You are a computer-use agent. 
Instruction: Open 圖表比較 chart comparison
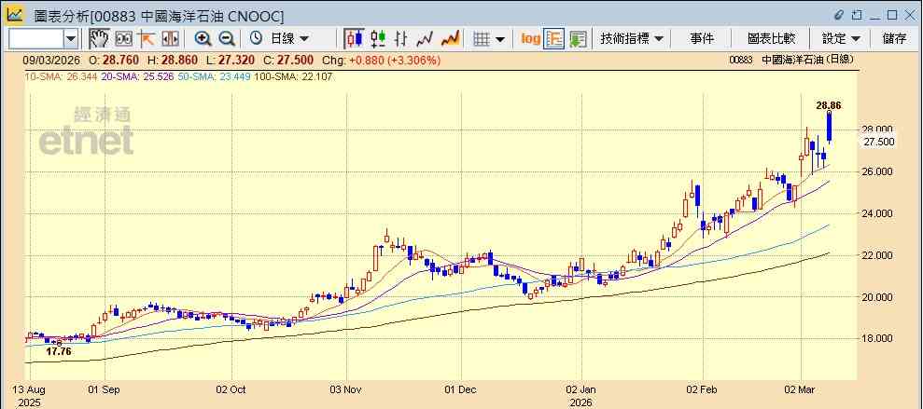(771, 39)
